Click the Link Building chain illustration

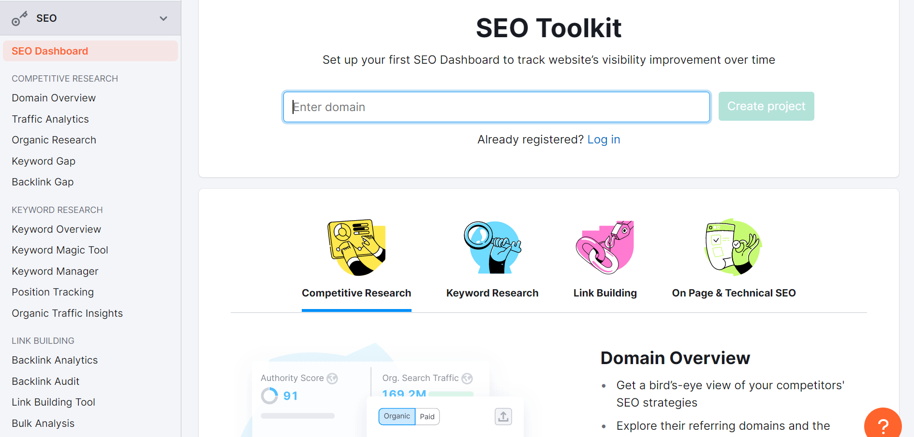click(605, 247)
